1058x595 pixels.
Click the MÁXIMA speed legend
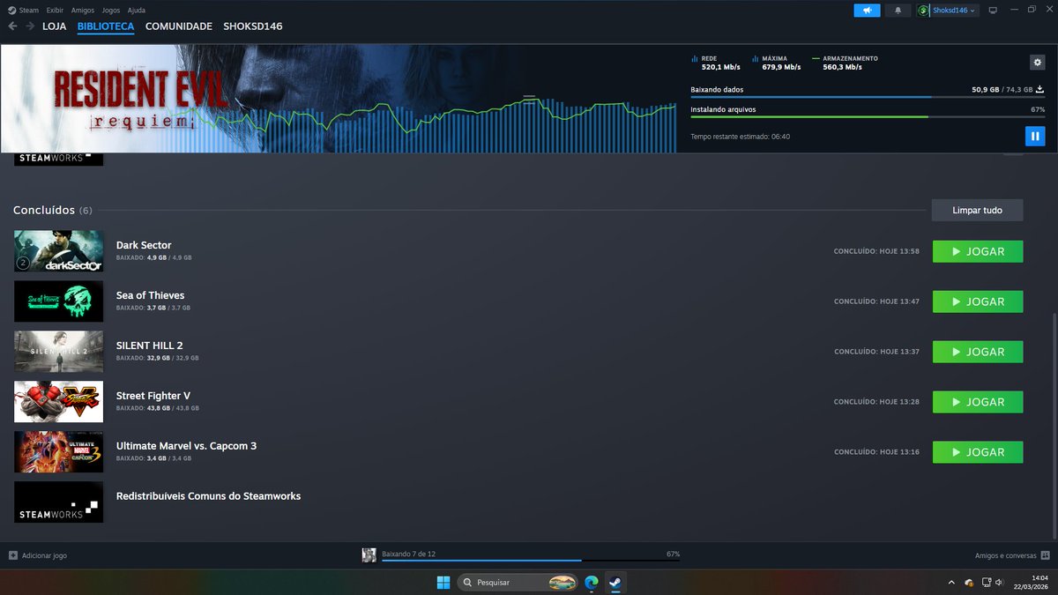pos(776,63)
